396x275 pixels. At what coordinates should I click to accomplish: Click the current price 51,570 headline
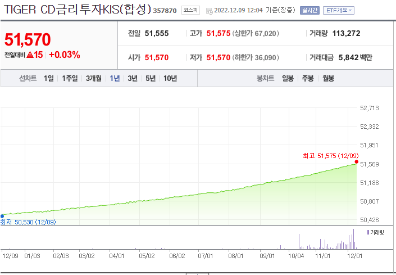click(28, 40)
